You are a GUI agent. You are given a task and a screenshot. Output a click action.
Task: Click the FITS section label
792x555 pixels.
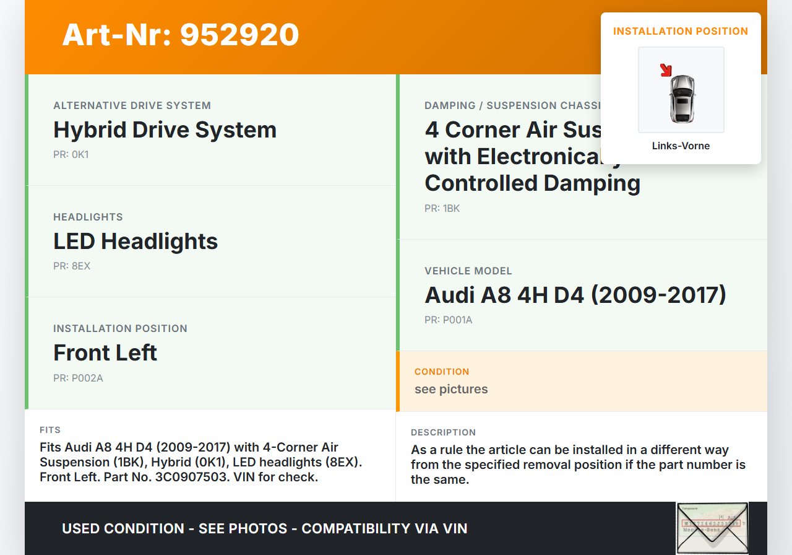tap(50, 430)
